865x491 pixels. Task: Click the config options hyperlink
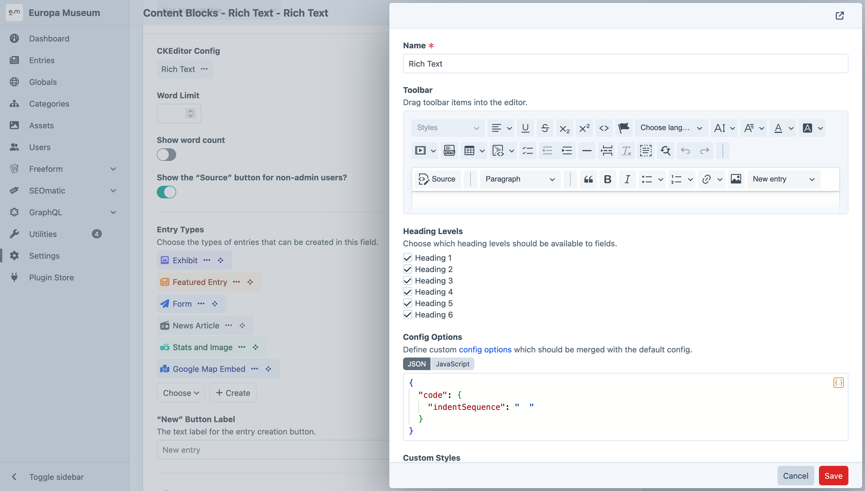click(x=485, y=349)
